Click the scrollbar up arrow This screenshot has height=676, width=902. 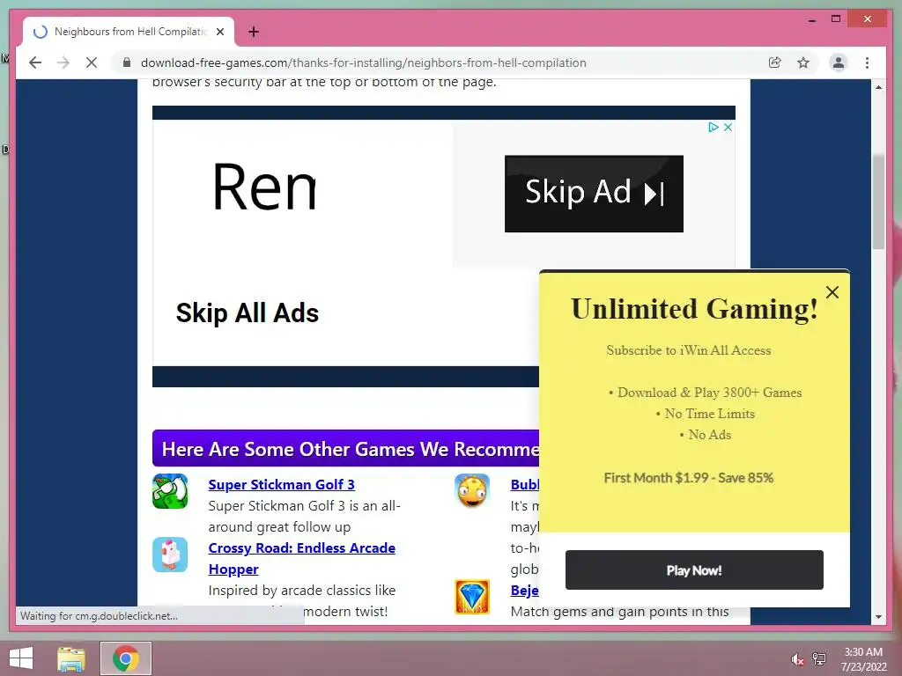pos(878,87)
